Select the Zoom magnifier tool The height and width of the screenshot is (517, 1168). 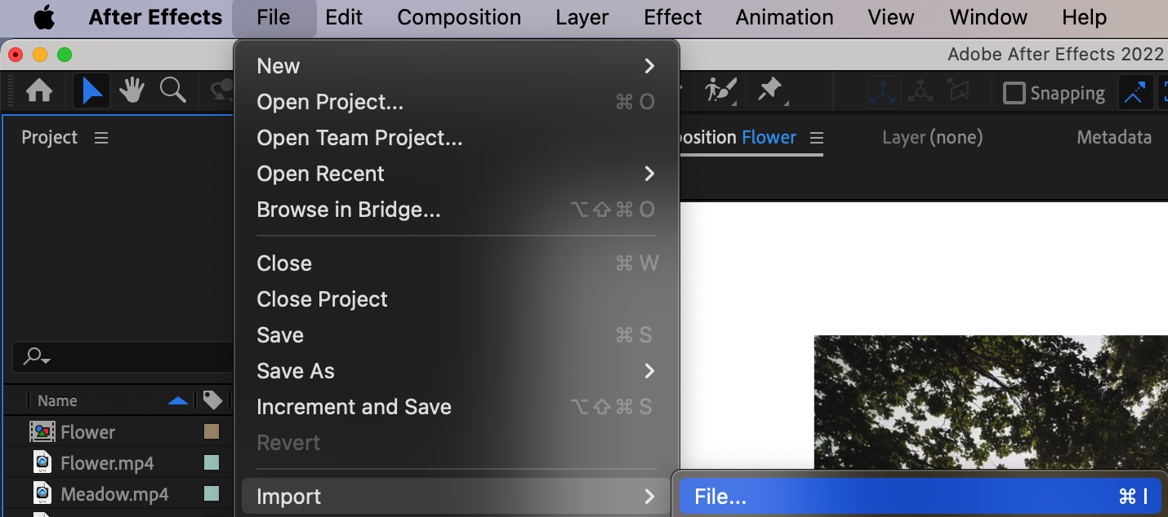(172, 91)
